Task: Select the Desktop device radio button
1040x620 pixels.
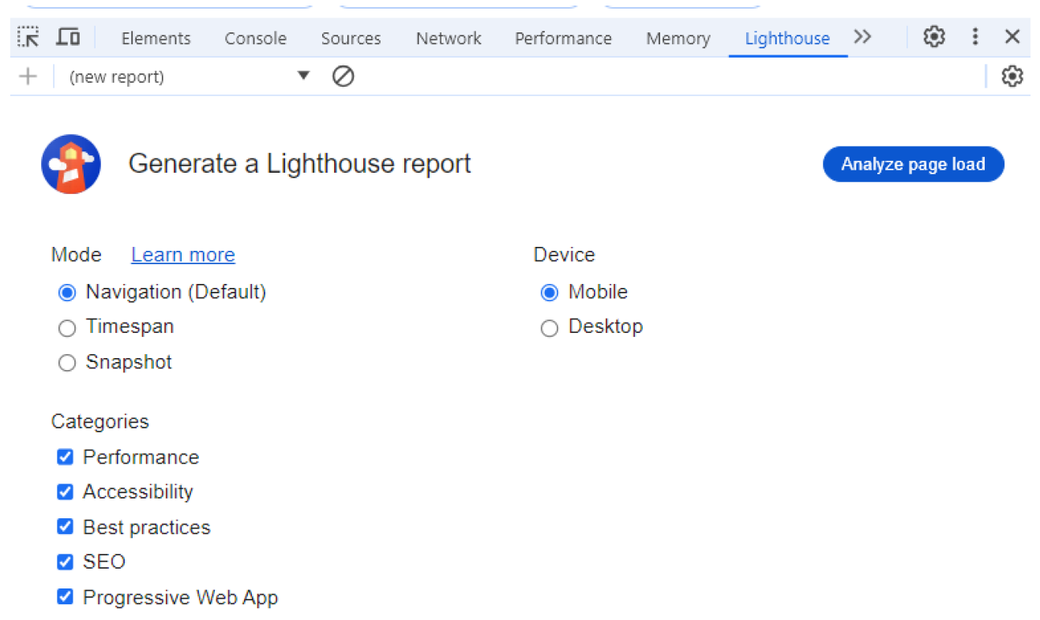Action: tap(550, 327)
